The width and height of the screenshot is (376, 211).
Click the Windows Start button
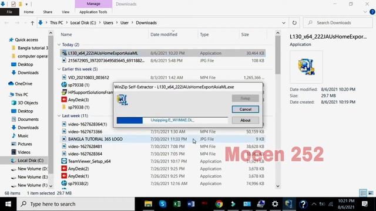click(8, 204)
